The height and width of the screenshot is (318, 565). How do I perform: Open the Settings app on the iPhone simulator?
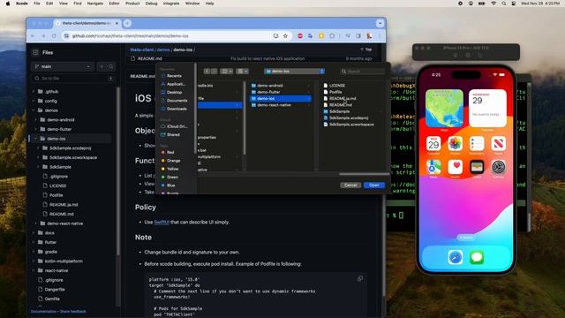tap(498, 167)
